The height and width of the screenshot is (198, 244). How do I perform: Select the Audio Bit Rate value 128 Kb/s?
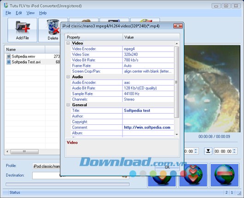point(148,88)
